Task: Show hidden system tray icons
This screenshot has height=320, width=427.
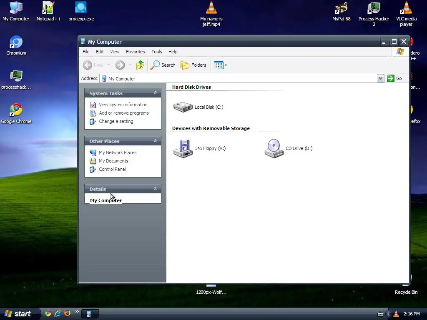Action: point(389,314)
